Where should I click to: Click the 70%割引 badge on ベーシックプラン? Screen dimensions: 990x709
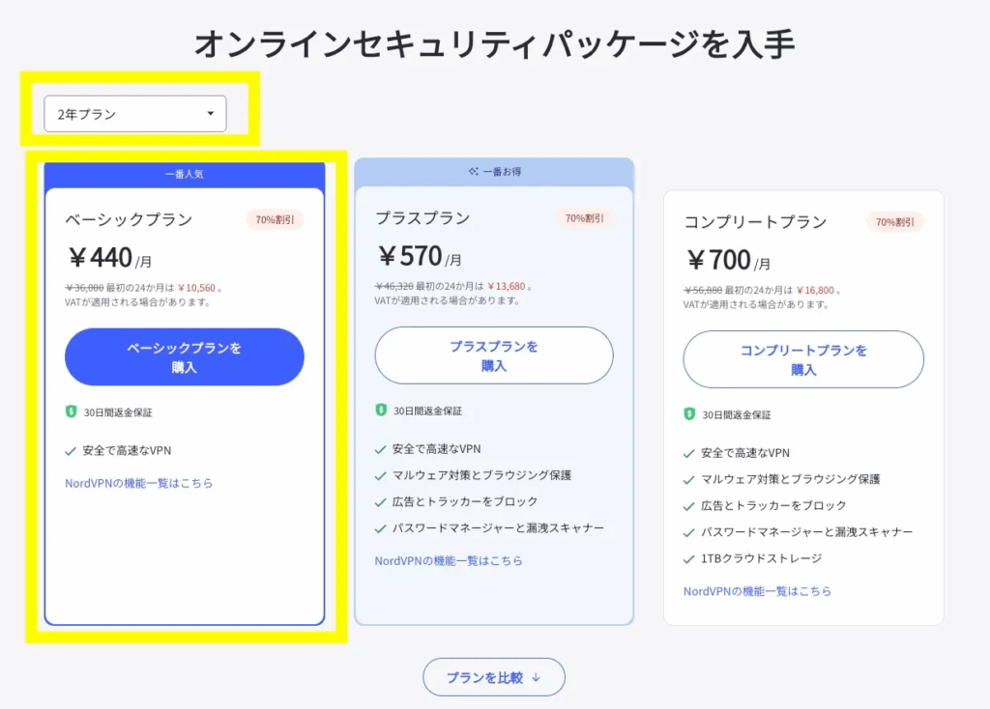[275, 219]
